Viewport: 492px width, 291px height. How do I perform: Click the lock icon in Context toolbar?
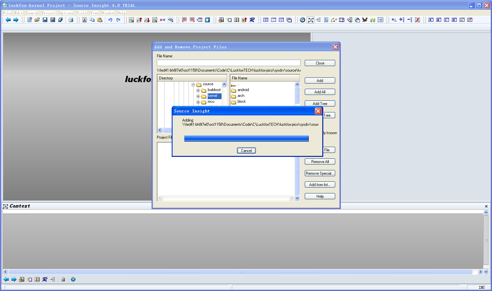pos(63,279)
